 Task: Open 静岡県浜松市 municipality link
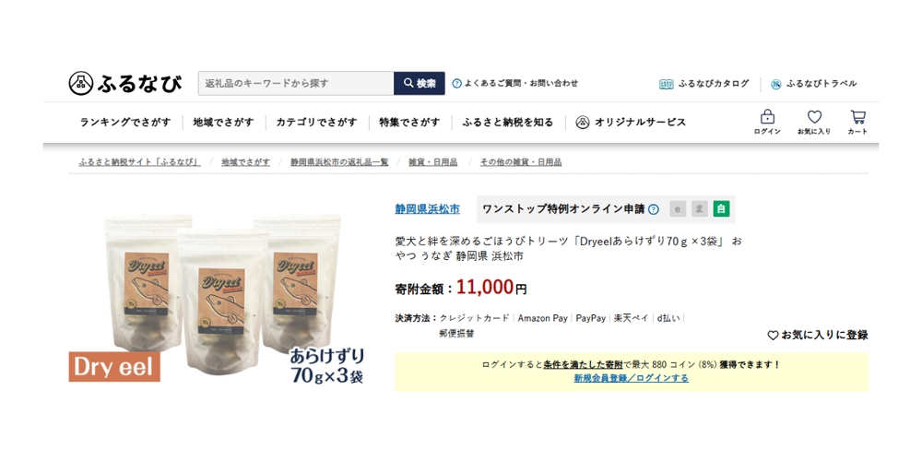pyautogui.click(x=428, y=208)
